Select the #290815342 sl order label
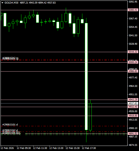 point(10,130)
